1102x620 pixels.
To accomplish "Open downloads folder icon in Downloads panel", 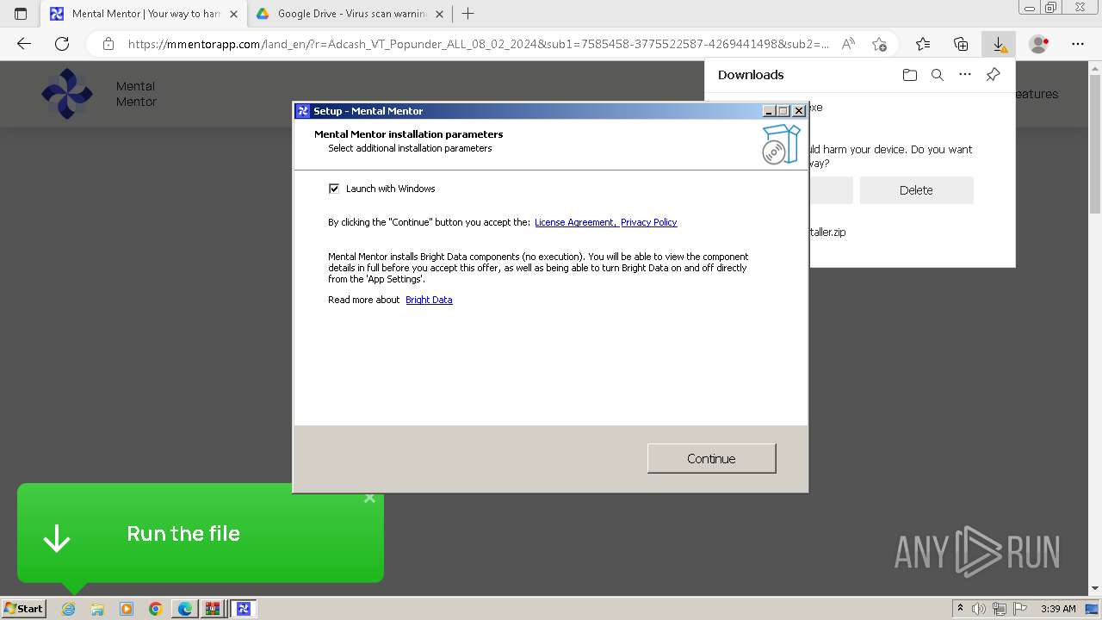I will click(x=910, y=75).
